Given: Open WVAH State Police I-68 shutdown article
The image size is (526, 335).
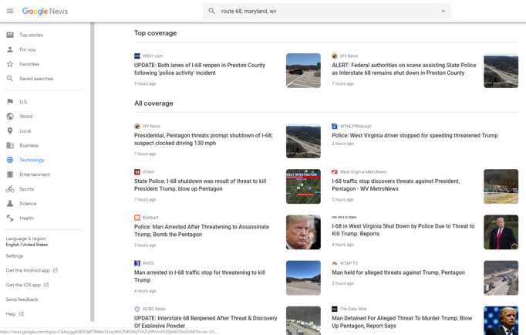Looking at the screenshot, I should (201, 185).
